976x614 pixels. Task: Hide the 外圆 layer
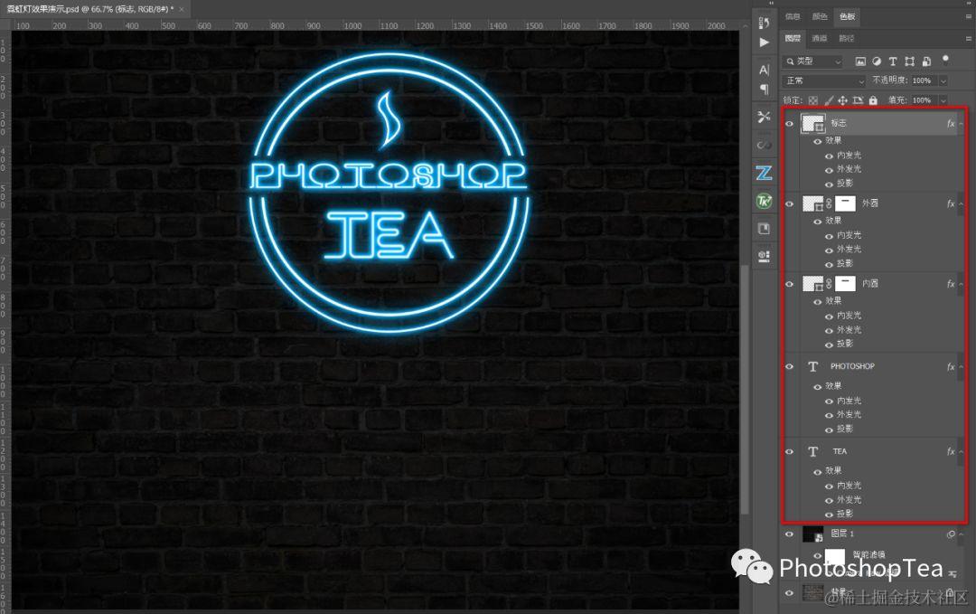[x=789, y=204]
